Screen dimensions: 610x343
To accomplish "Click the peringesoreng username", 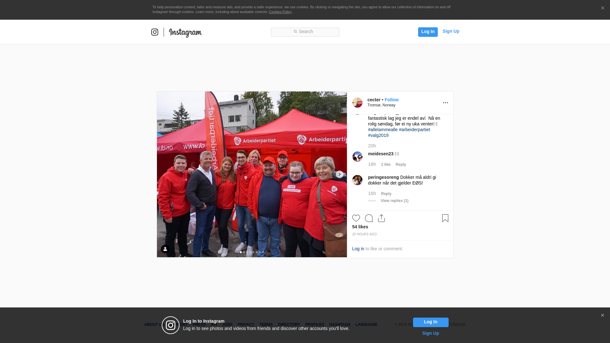I will click(383, 177).
